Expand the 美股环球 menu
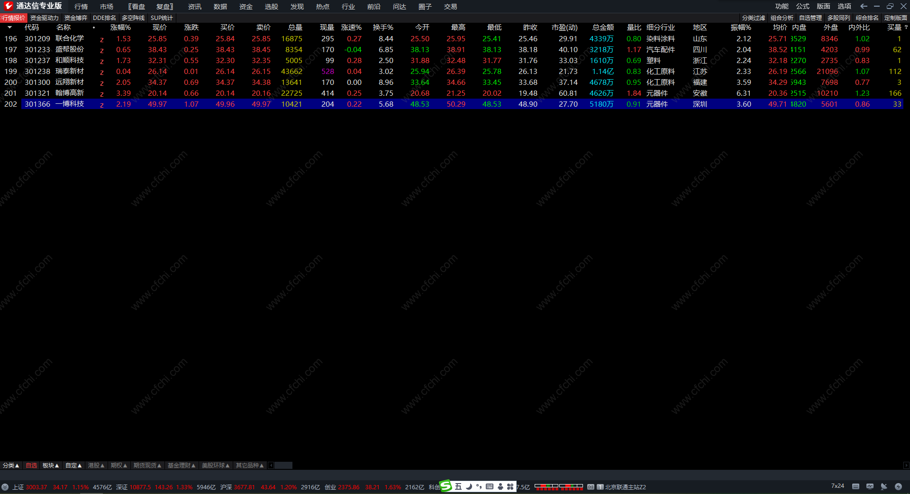This screenshot has height=494, width=910. click(x=216, y=466)
